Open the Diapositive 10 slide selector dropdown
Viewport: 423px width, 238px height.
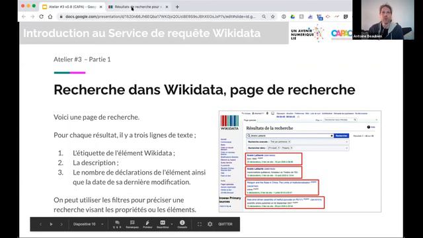pos(88,224)
